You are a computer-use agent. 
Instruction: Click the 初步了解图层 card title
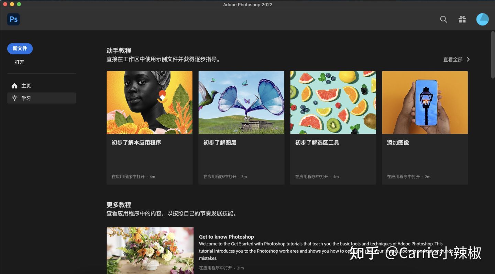click(220, 143)
